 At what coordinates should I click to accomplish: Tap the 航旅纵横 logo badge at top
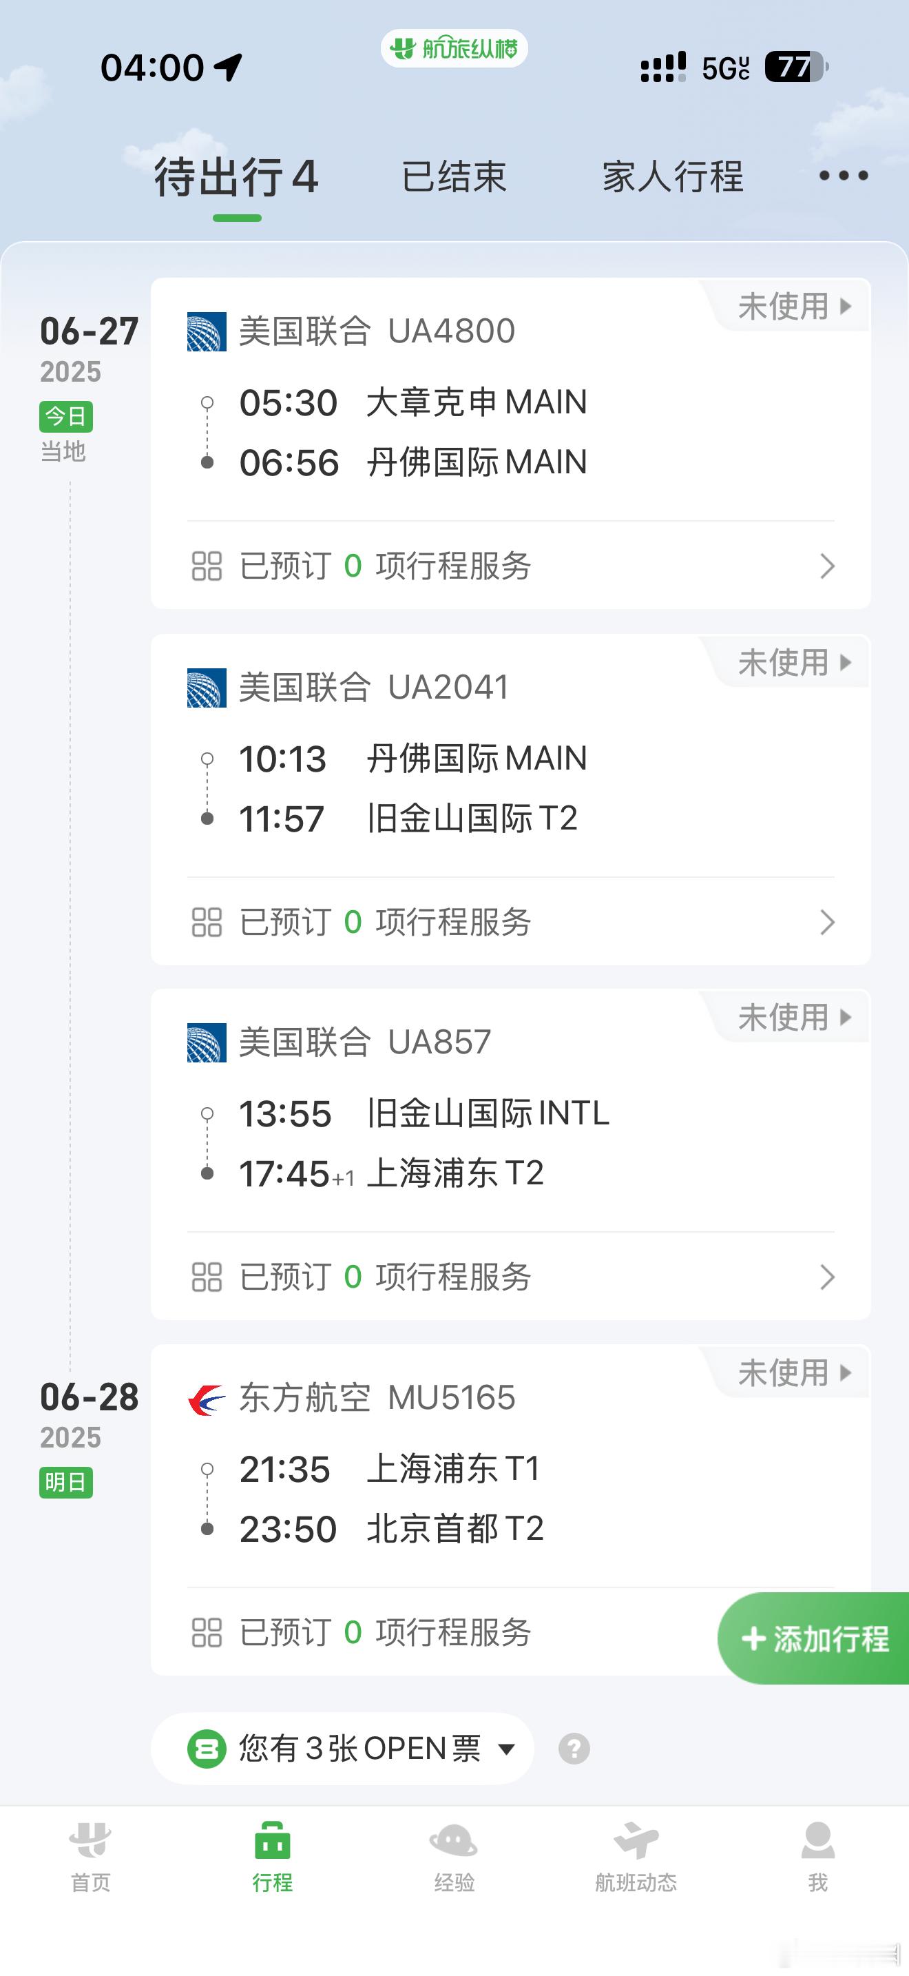pyautogui.click(x=454, y=49)
